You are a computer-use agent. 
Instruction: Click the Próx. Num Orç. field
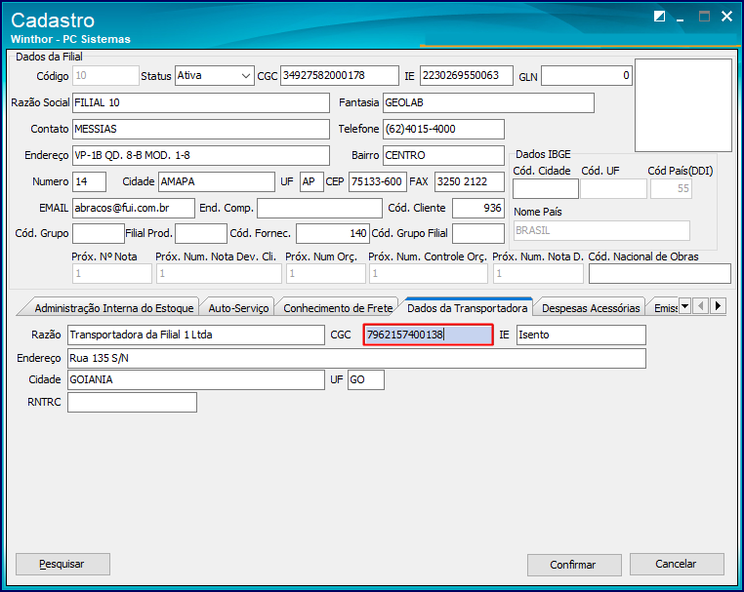tap(325, 273)
